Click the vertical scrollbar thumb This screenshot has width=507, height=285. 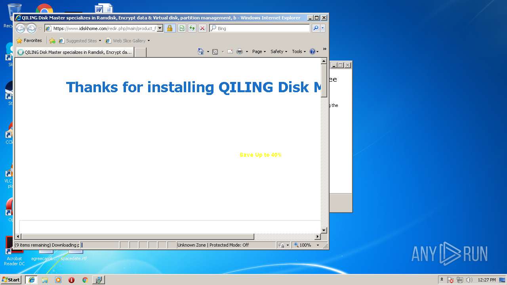pyautogui.click(x=324, y=80)
